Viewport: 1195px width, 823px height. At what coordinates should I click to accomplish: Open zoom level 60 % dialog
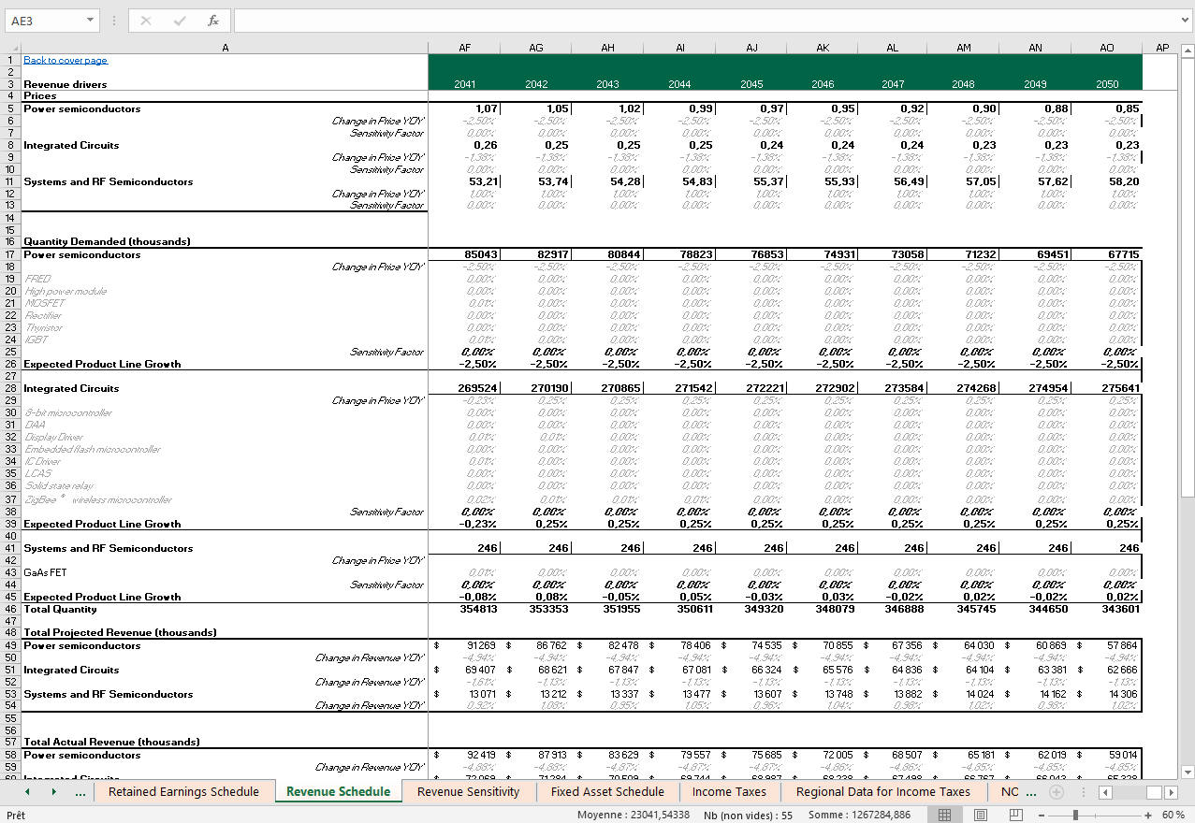[x=1173, y=816]
